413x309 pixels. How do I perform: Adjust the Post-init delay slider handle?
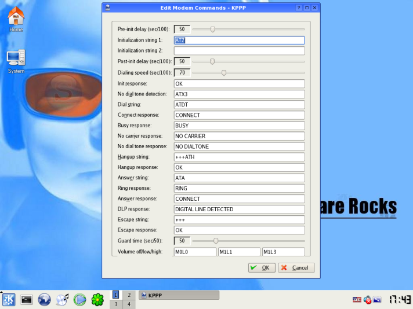coord(212,61)
